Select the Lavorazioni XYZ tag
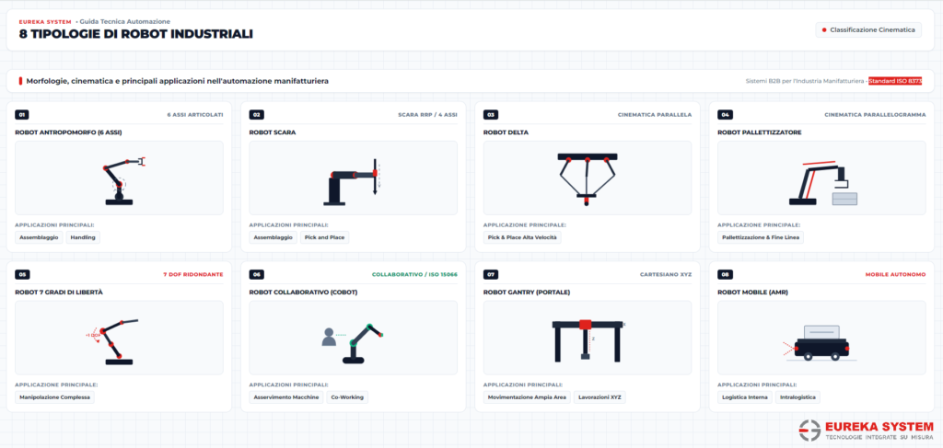The height and width of the screenshot is (448, 943). 600,397
